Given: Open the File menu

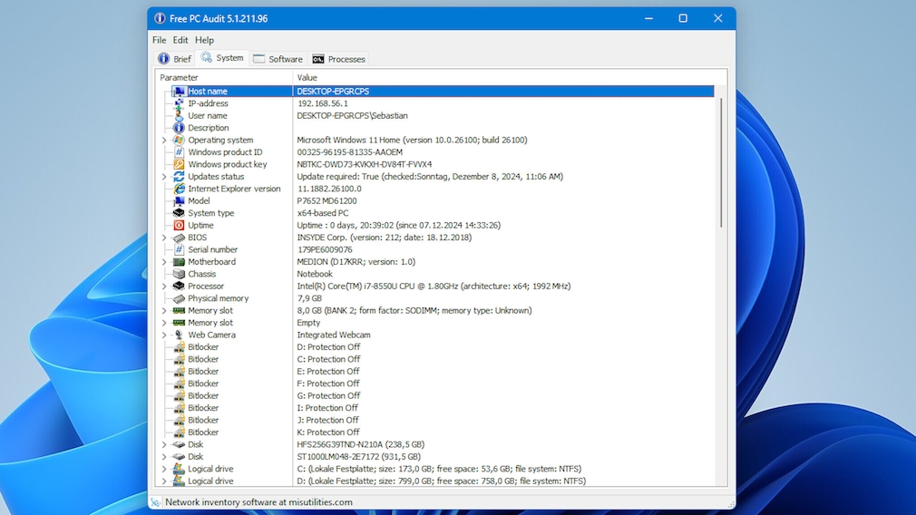Looking at the screenshot, I should click(159, 40).
